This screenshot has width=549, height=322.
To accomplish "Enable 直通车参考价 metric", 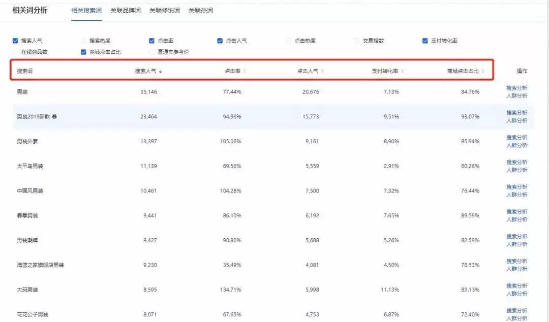I will point(151,51).
